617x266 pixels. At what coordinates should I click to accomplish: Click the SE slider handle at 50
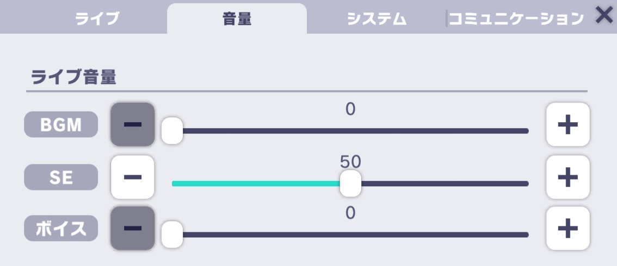[350, 183]
